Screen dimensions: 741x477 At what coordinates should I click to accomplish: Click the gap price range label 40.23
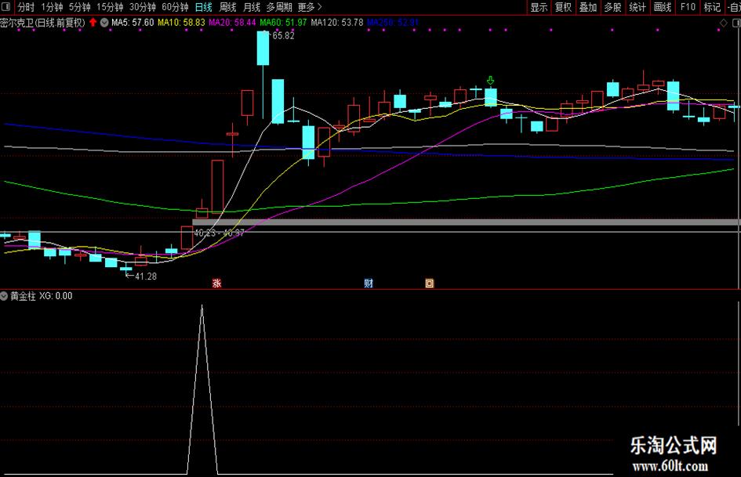click(x=219, y=233)
